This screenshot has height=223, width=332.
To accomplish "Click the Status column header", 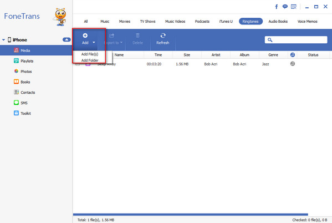I will [313, 55].
